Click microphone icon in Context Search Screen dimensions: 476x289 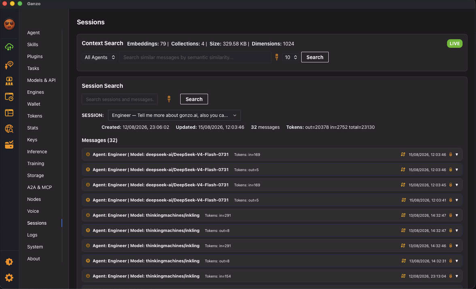coord(276,57)
